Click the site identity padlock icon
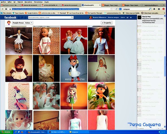Viewport: 167px width, 134px height. (x=10, y=9)
